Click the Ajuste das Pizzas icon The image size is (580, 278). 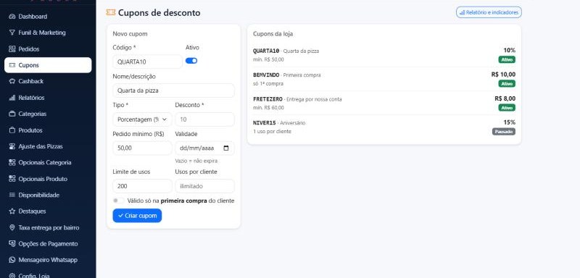tap(12, 146)
